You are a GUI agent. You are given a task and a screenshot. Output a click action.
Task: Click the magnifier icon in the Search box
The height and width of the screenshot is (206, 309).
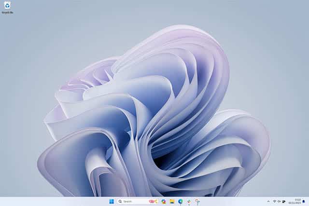(x=120, y=201)
